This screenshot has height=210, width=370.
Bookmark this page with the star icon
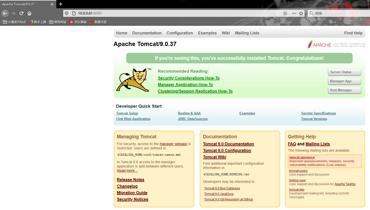click(301, 13)
